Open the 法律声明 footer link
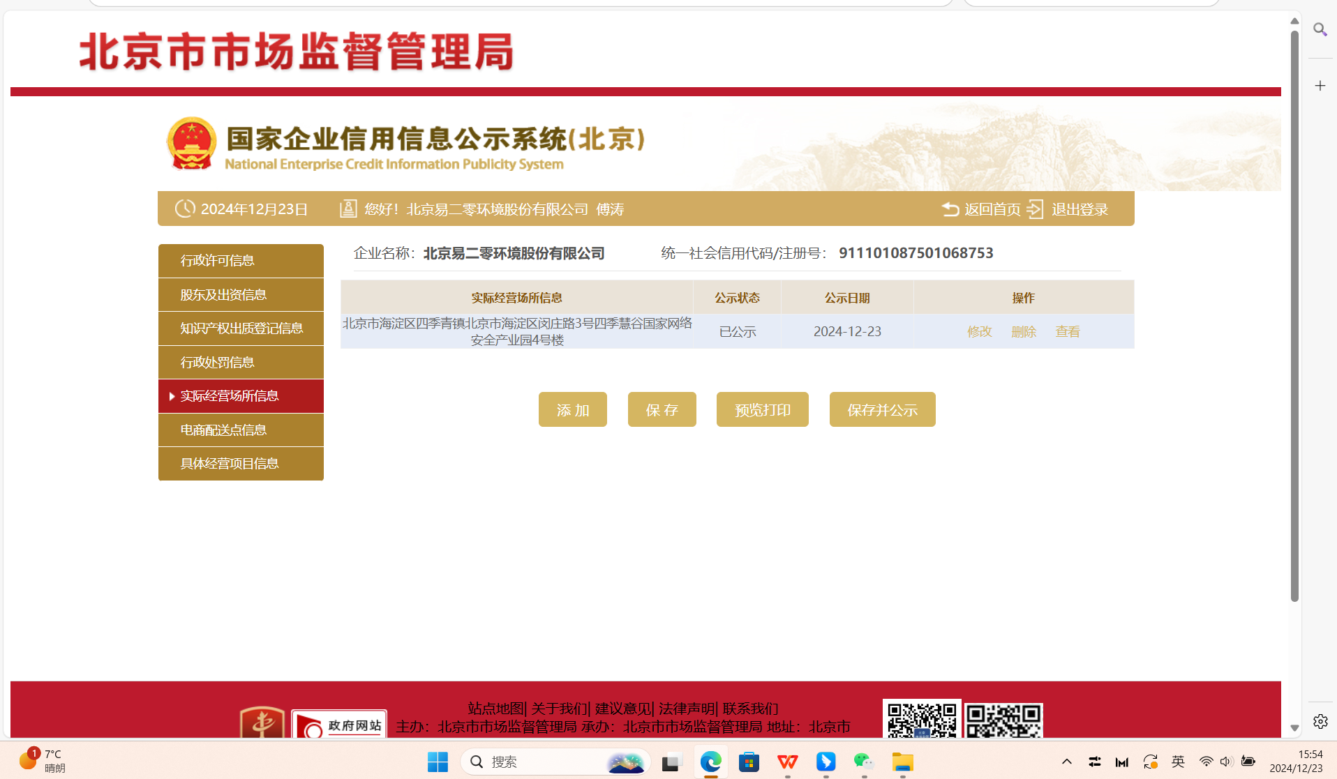Image resolution: width=1337 pixels, height=779 pixels. 687,709
